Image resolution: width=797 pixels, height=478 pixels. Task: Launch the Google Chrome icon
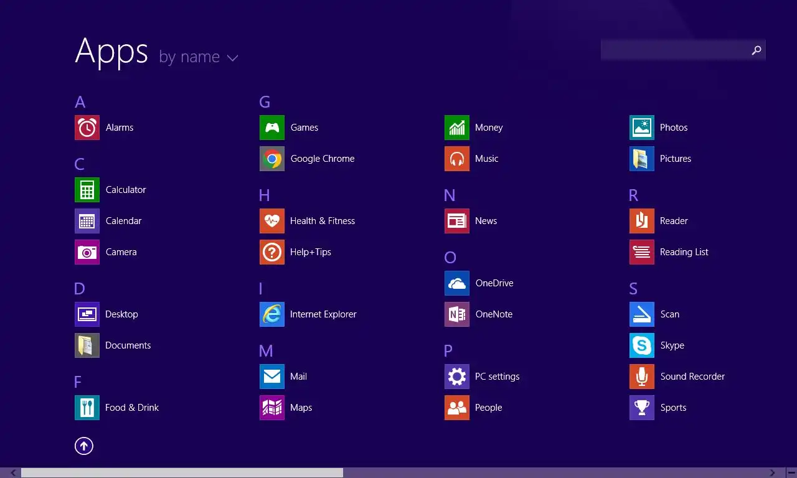[x=272, y=159]
